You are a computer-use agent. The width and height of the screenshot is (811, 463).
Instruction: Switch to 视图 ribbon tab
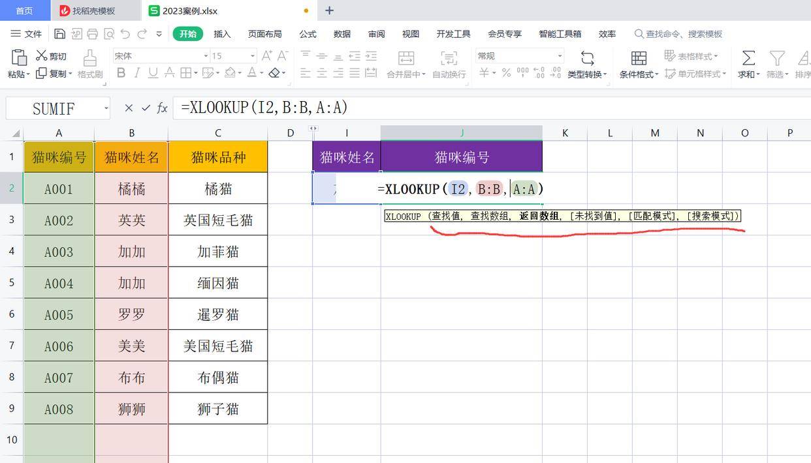tap(410, 34)
